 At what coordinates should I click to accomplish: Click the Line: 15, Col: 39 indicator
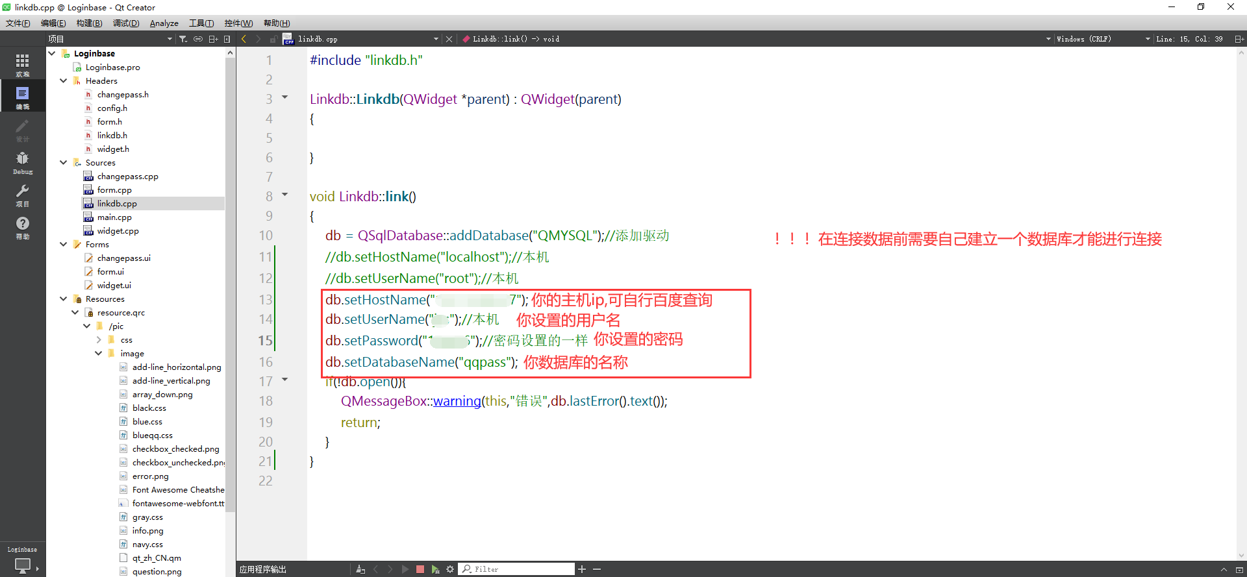pos(1189,39)
